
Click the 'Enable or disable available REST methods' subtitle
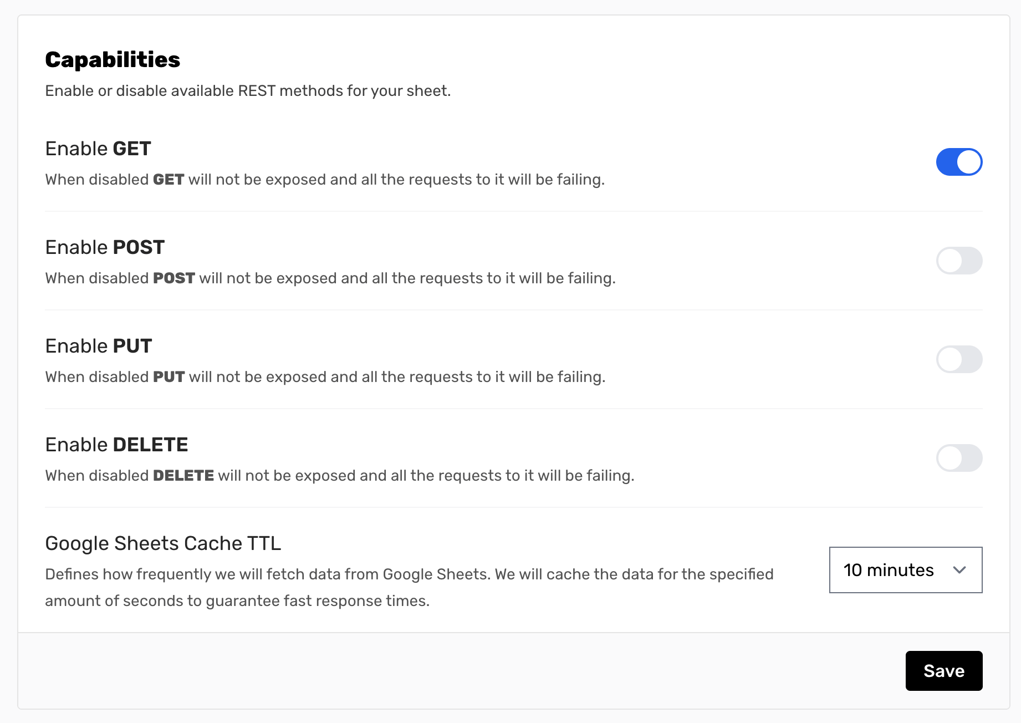(248, 91)
